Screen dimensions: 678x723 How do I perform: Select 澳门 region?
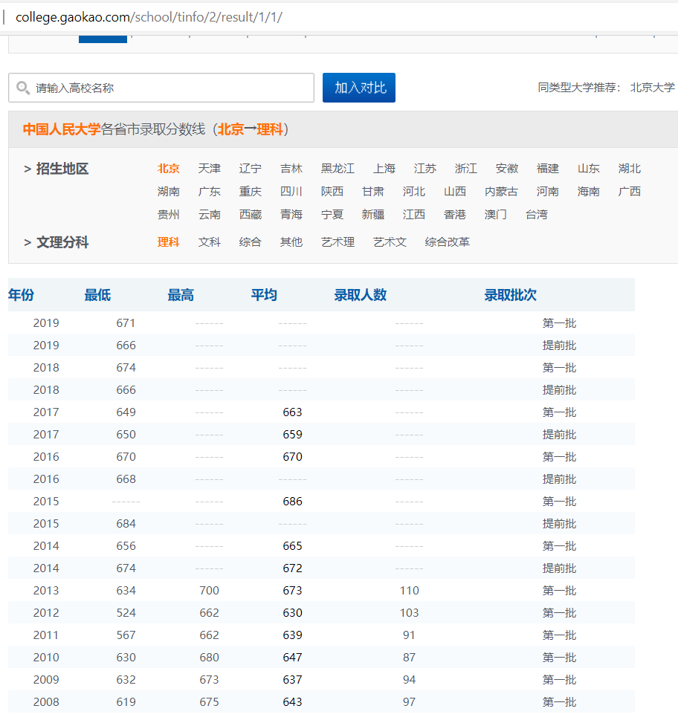pyautogui.click(x=496, y=215)
